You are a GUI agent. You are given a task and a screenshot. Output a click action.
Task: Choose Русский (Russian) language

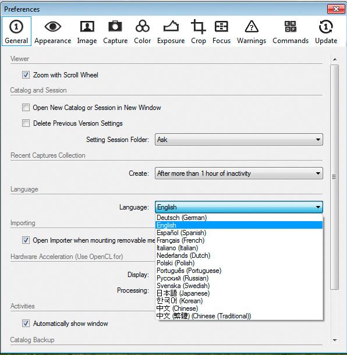[x=239, y=278]
